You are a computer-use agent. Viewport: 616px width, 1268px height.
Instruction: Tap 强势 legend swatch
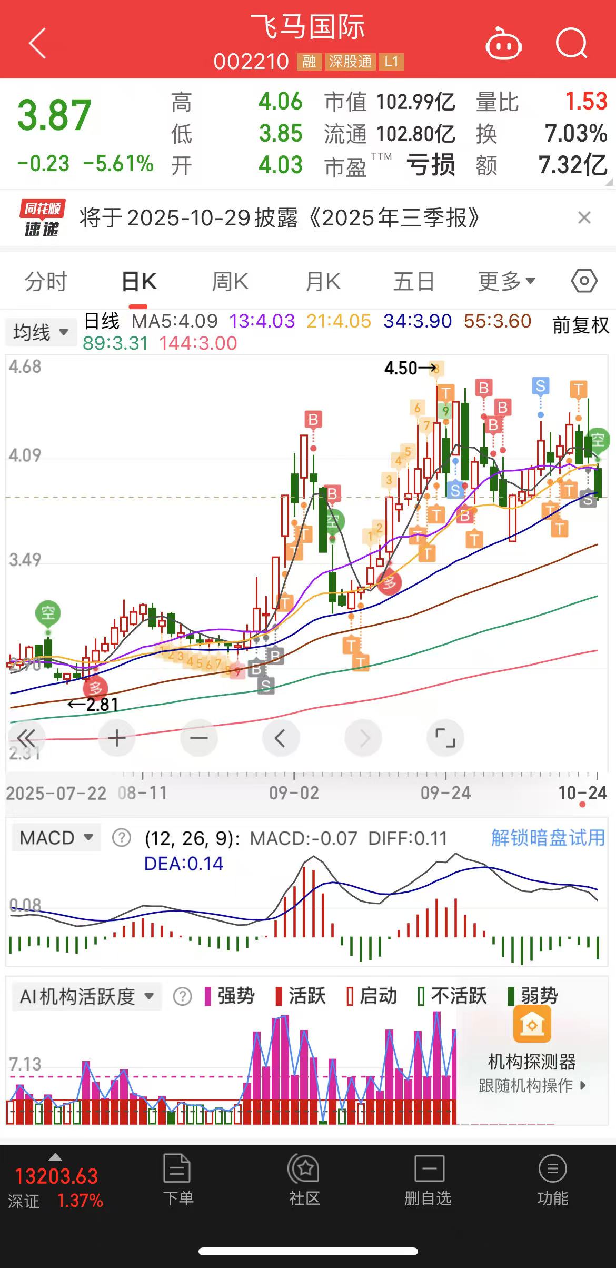point(207,996)
